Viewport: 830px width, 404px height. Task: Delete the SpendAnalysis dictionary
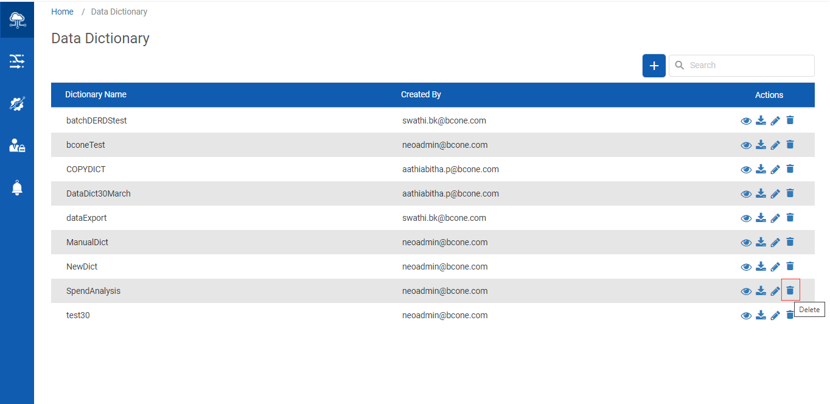(790, 291)
